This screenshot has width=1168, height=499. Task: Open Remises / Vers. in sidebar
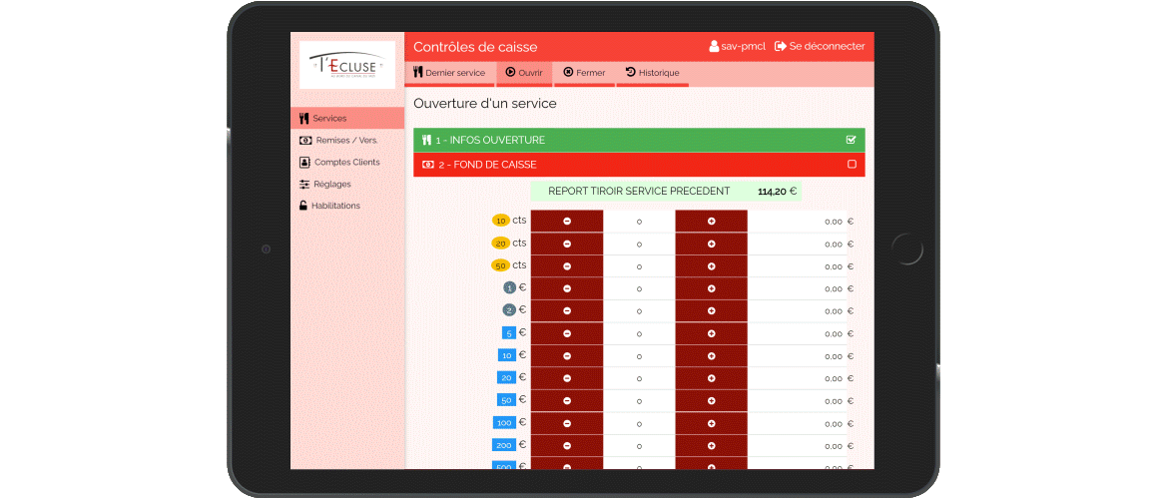[x=347, y=140]
